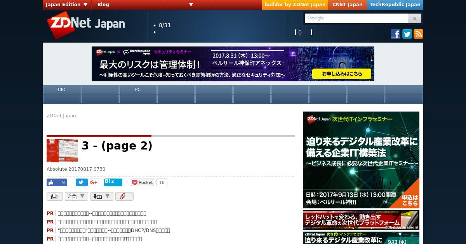This screenshot has height=244, width=466.
Task: Share the article with the Twitter bird button
Action: click(x=82, y=182)
